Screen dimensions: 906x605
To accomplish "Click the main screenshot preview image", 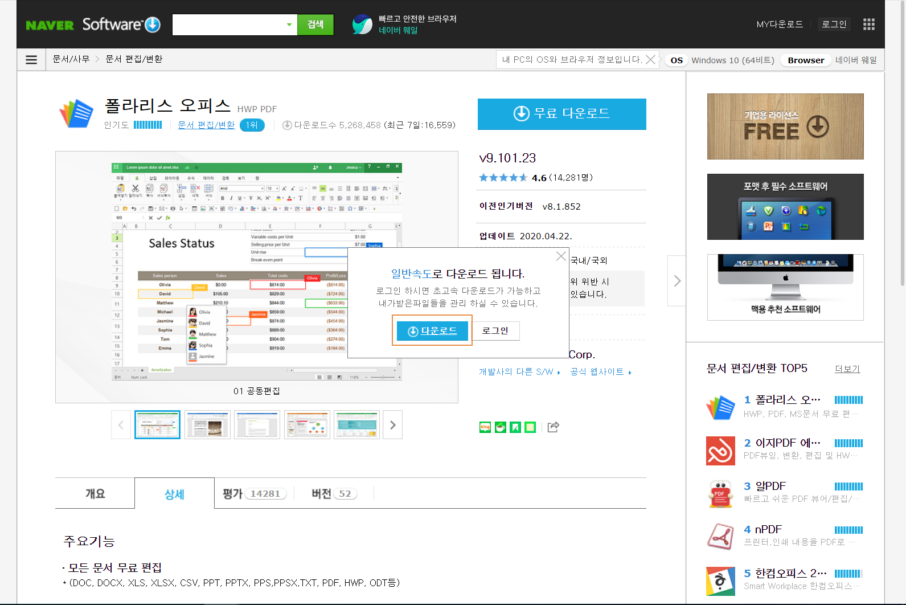I will coord(257,272).
